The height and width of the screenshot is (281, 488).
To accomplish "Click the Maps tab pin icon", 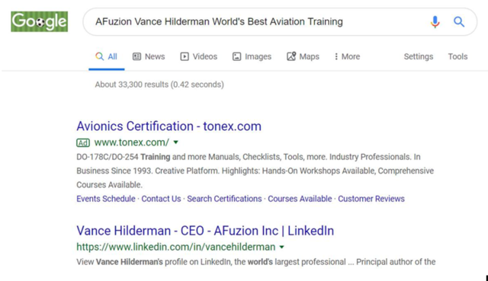I will click(x=291, y=56).
